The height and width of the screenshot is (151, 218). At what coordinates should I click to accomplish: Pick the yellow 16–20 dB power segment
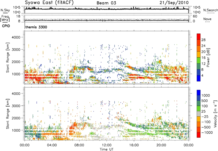pos(199,55)
